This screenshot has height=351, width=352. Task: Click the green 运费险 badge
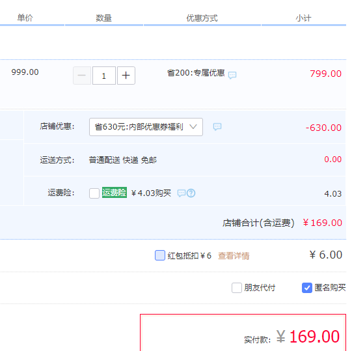[115, 193]
